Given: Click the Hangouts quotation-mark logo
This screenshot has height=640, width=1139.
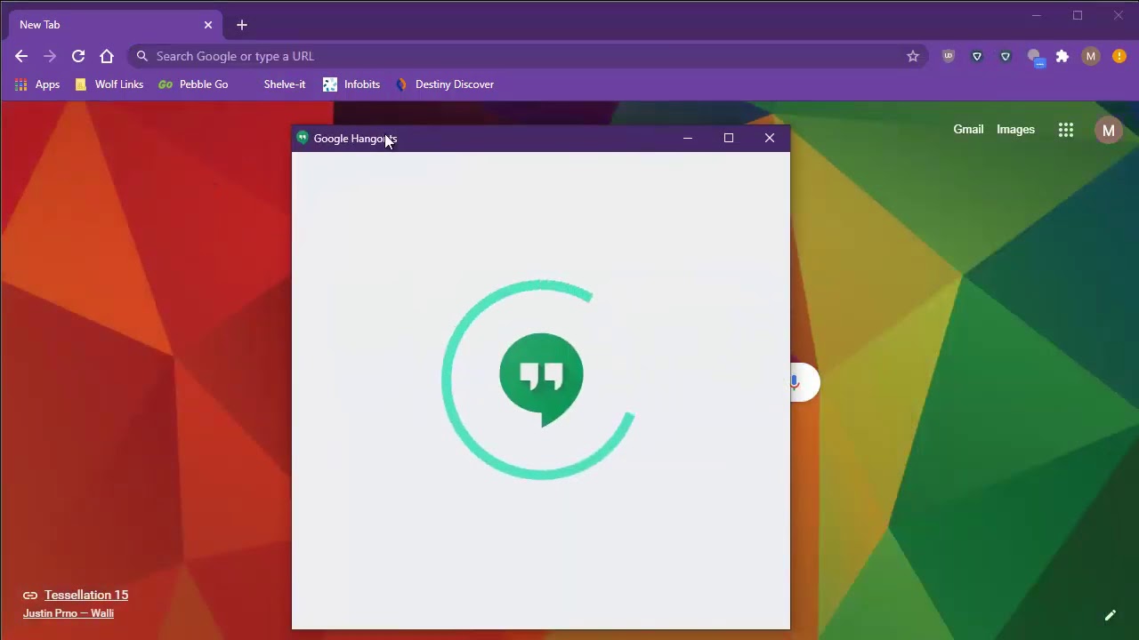Looking at the screenshot, I should 541,380.
